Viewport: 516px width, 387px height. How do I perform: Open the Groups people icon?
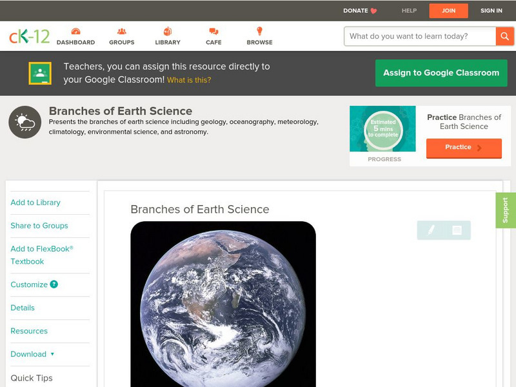tap(122, 31)
